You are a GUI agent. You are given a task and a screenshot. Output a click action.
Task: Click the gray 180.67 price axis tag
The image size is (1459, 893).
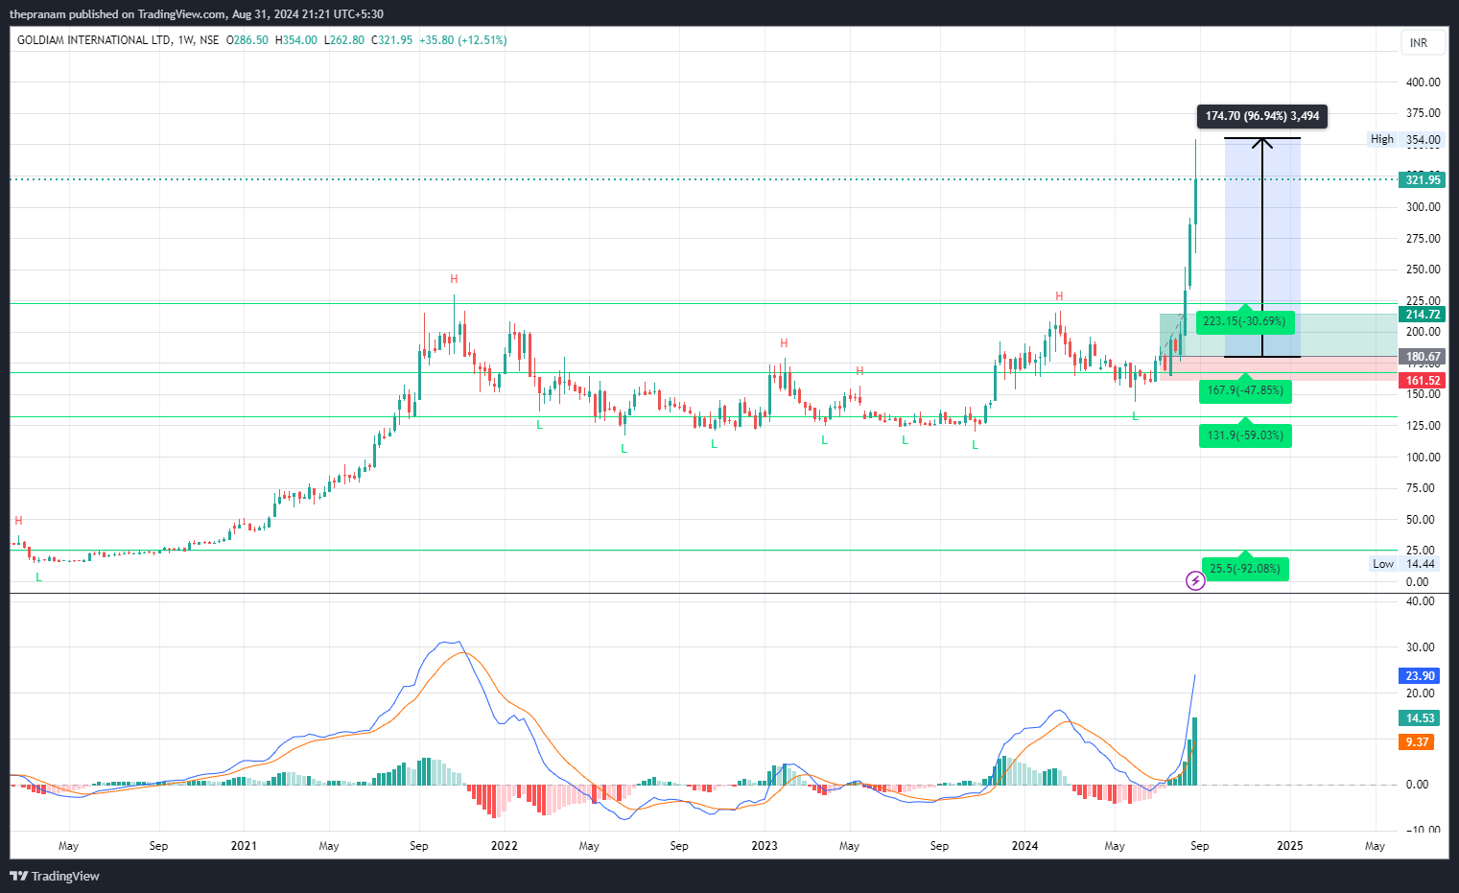coord(1423,357)
